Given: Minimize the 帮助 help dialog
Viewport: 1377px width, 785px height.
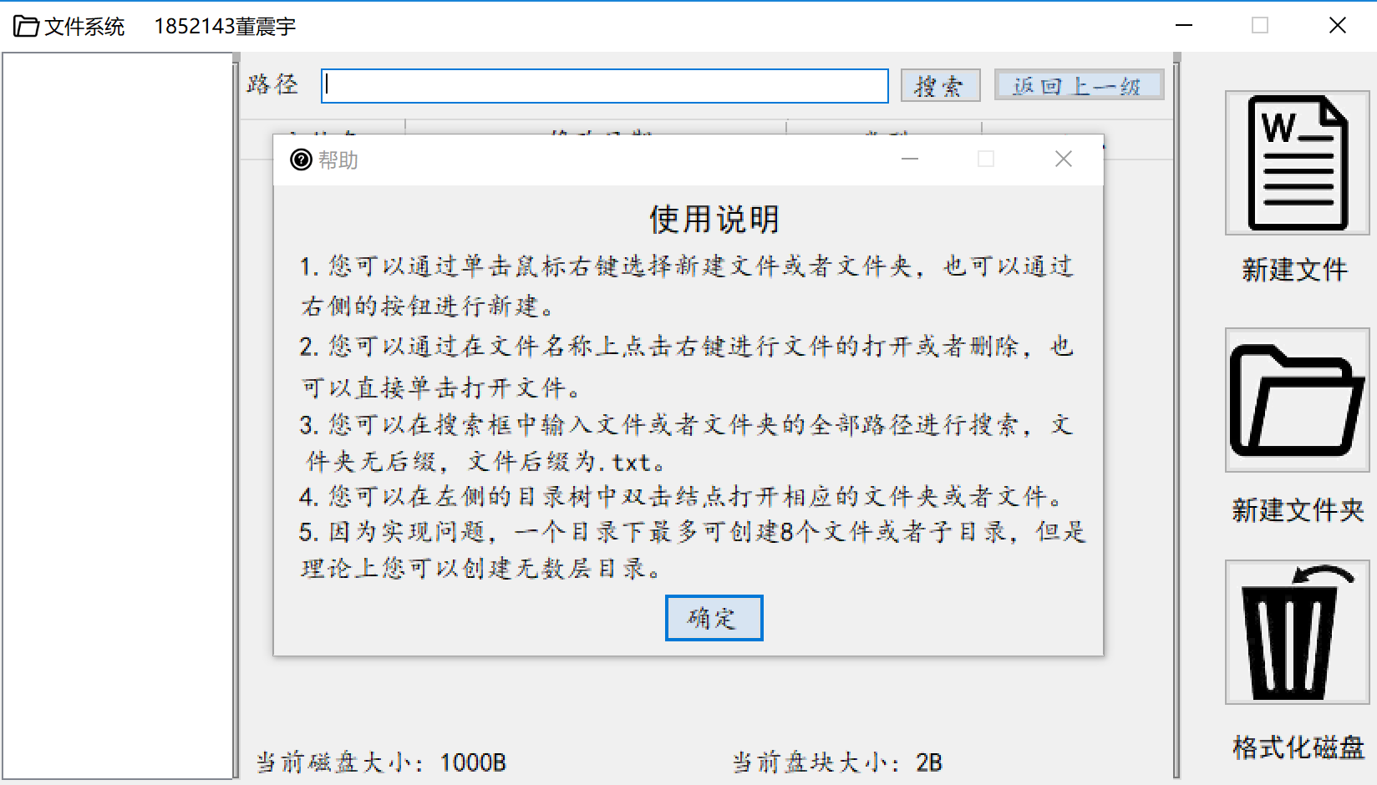Looking at the screenshot, I should [x=910, y=159].
